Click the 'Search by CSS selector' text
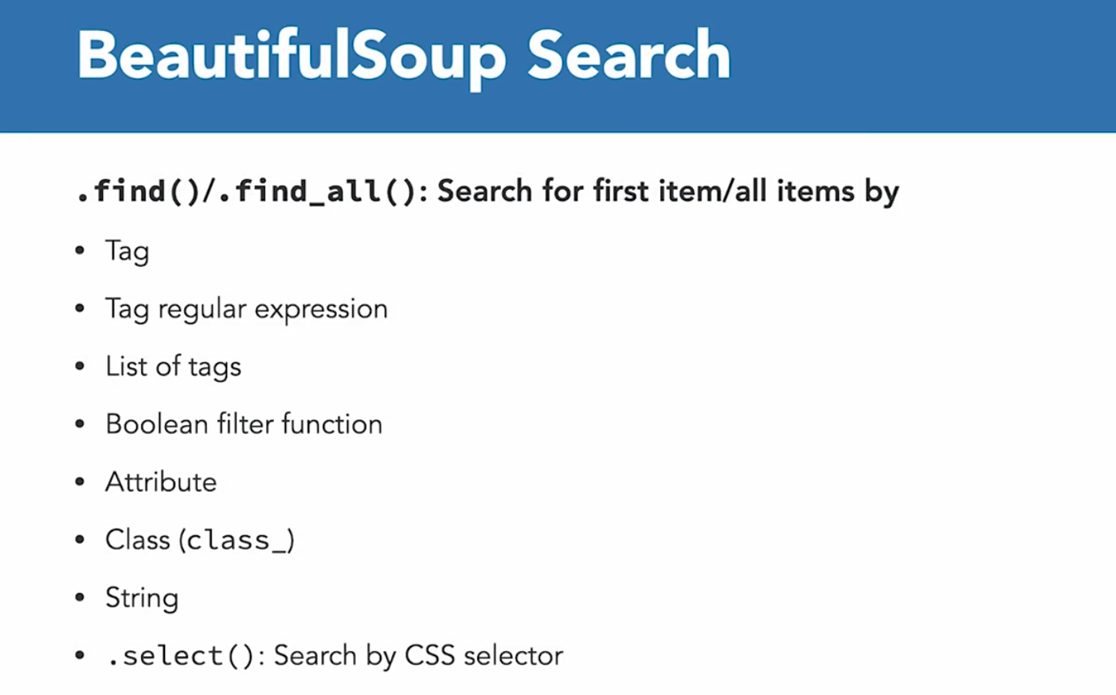 tap(418, 656)
